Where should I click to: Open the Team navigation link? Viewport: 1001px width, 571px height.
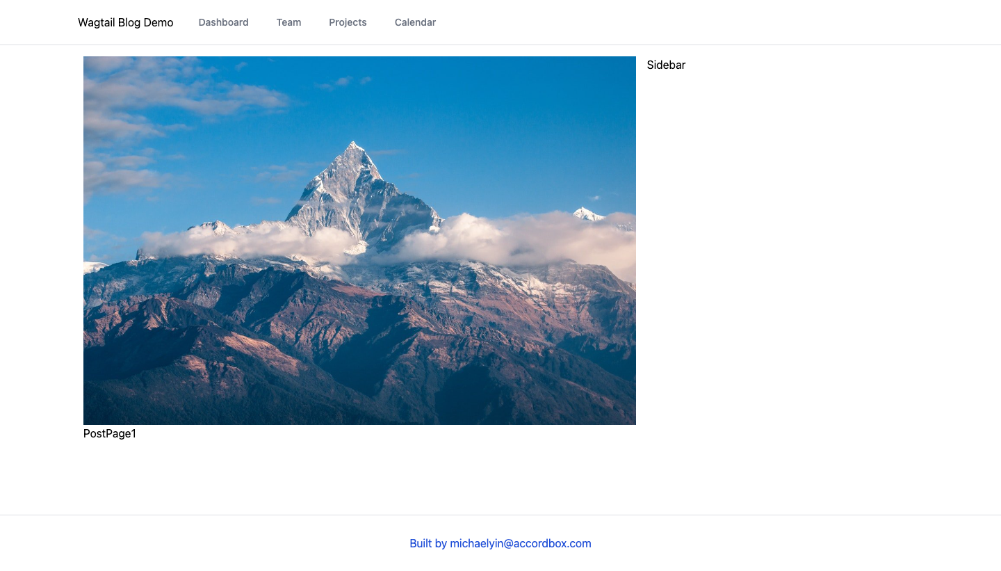pyautogui.click(x=288, y=22)
